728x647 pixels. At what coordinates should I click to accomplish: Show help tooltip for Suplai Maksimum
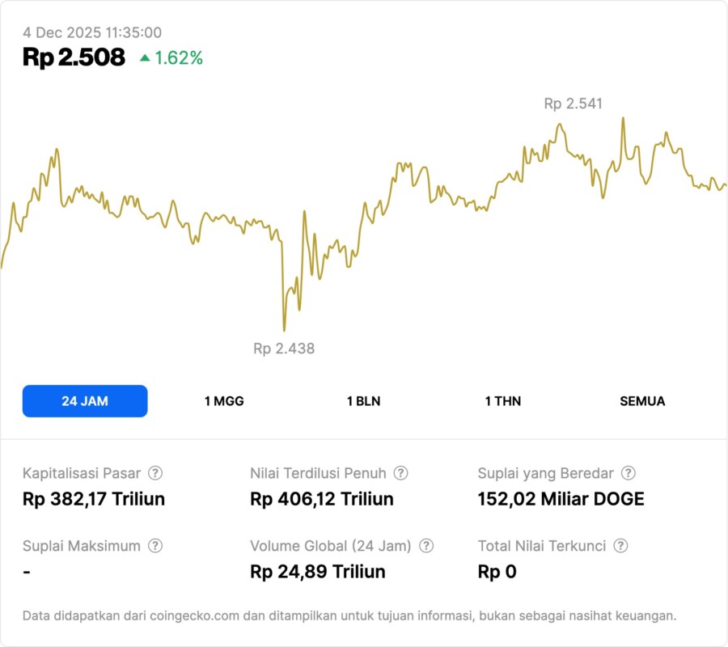pyautogui.click(x=155, y=546)
